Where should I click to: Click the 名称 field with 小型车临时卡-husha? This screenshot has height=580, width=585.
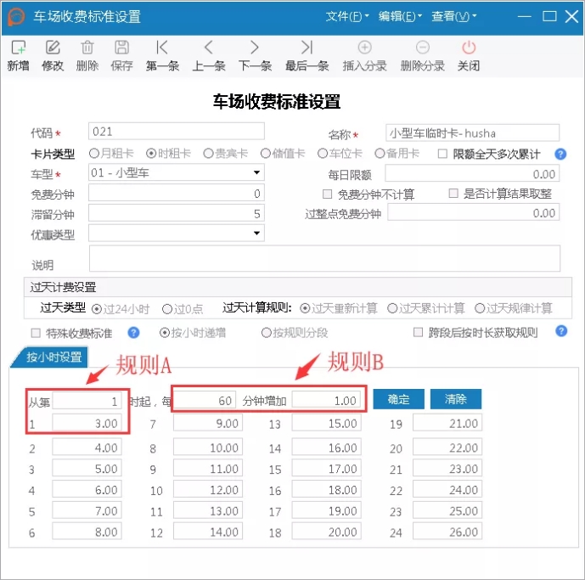472,132
